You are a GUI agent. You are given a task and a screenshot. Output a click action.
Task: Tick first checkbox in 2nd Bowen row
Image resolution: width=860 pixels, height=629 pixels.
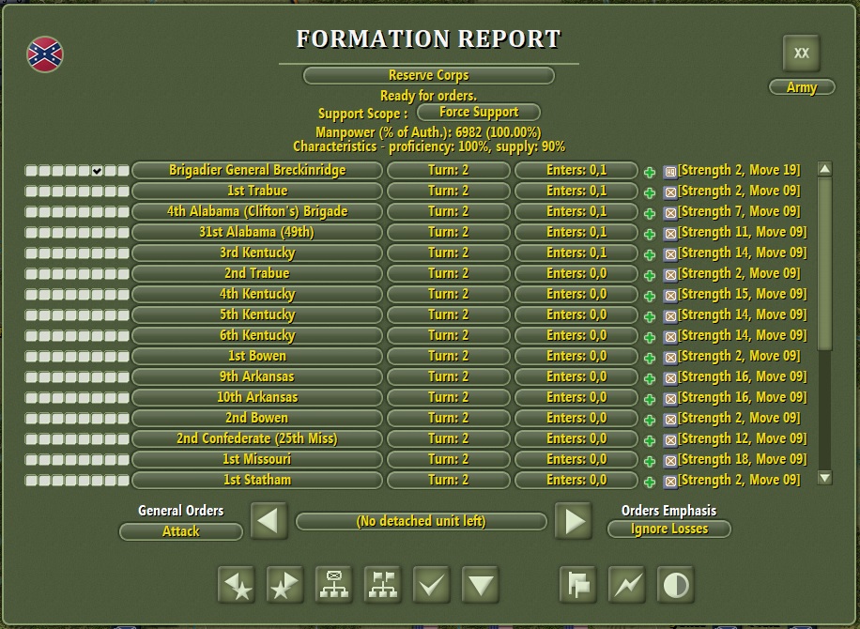pyautogui.click(x=31, y=419)
